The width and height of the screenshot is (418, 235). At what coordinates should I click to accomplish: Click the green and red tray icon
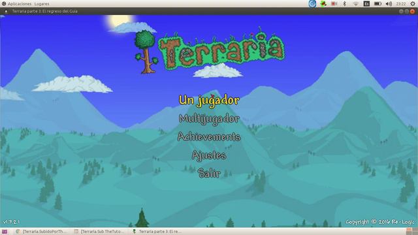tap(323, 4)
